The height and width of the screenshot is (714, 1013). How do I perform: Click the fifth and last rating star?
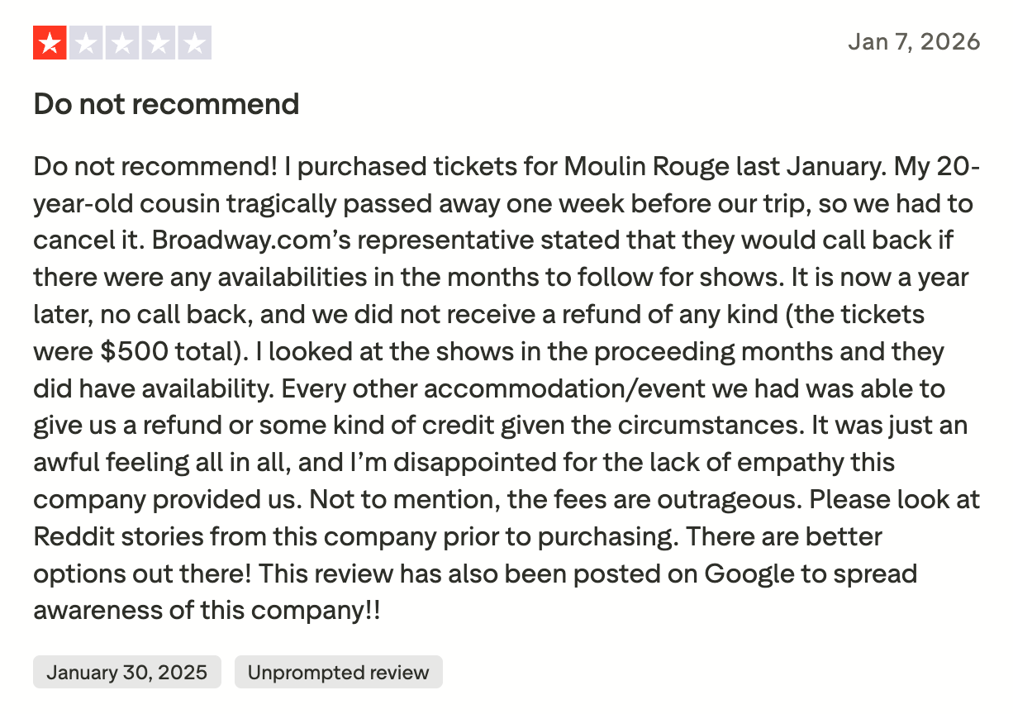coord(195,43)
